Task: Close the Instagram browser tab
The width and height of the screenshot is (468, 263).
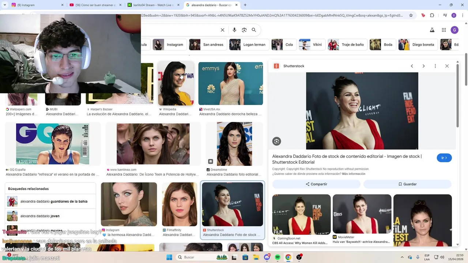Action: tap(62, 5)
